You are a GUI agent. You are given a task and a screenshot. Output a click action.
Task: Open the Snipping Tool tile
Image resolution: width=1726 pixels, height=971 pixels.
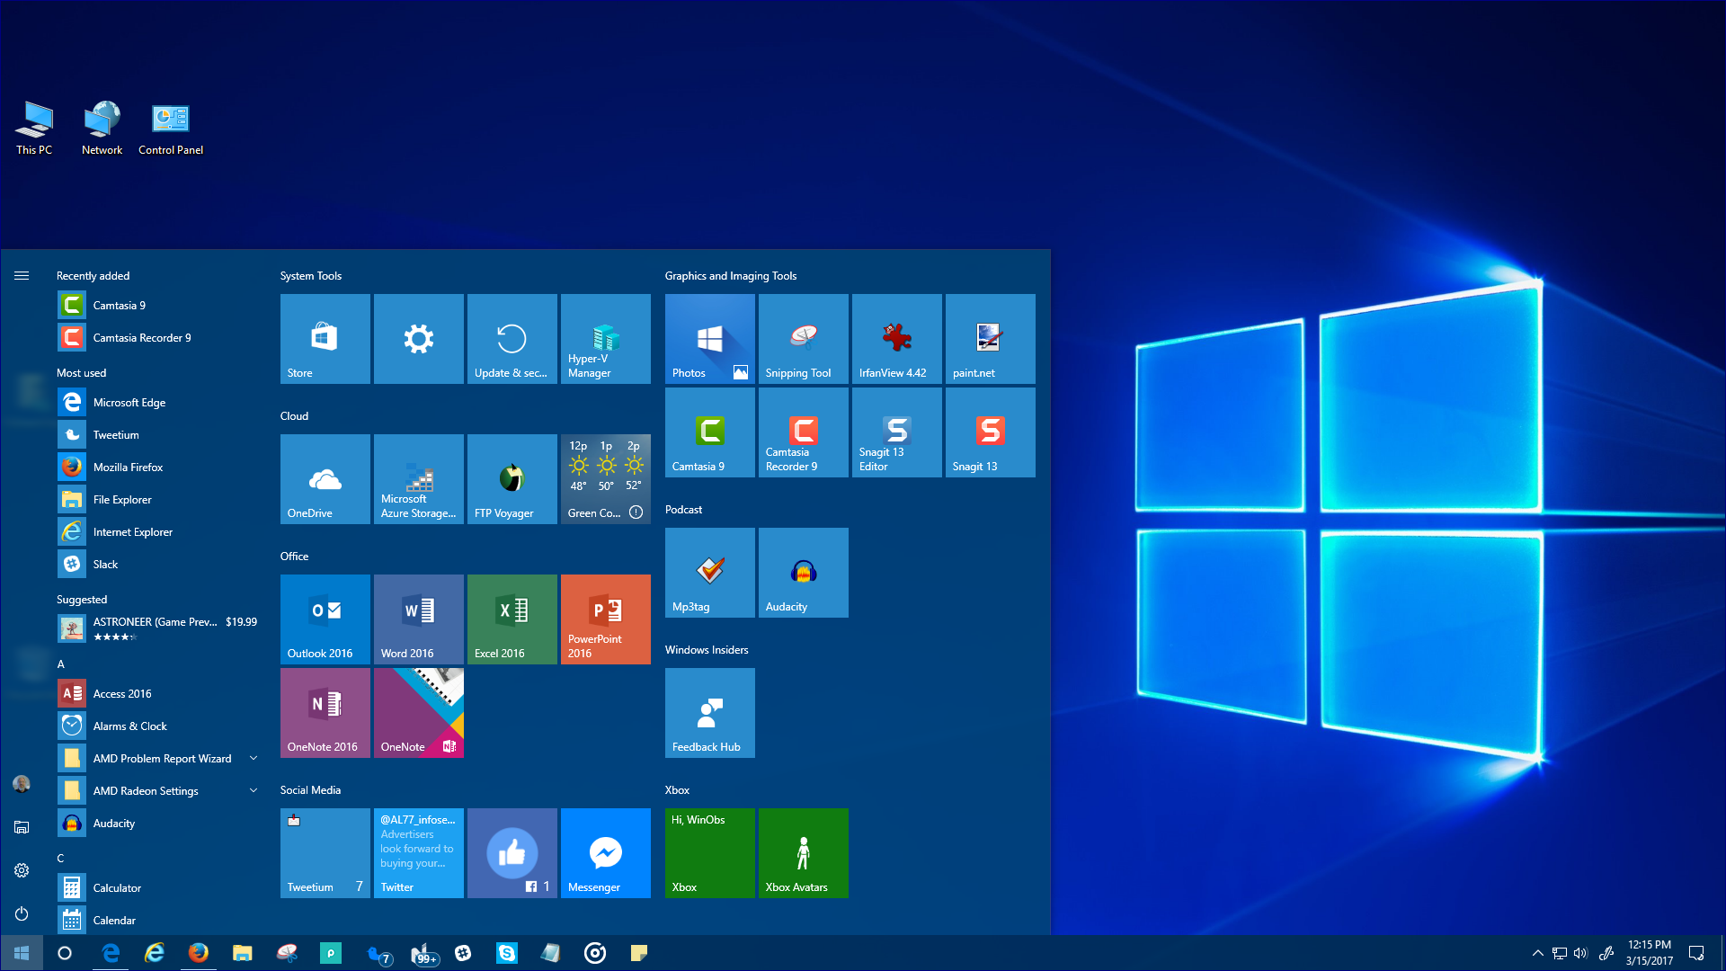803,339
